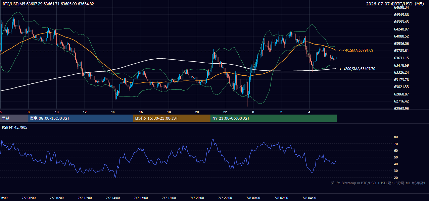Click hour marker 20 under price chart
This screenshot has height=201, width=429.
point(197,112)
